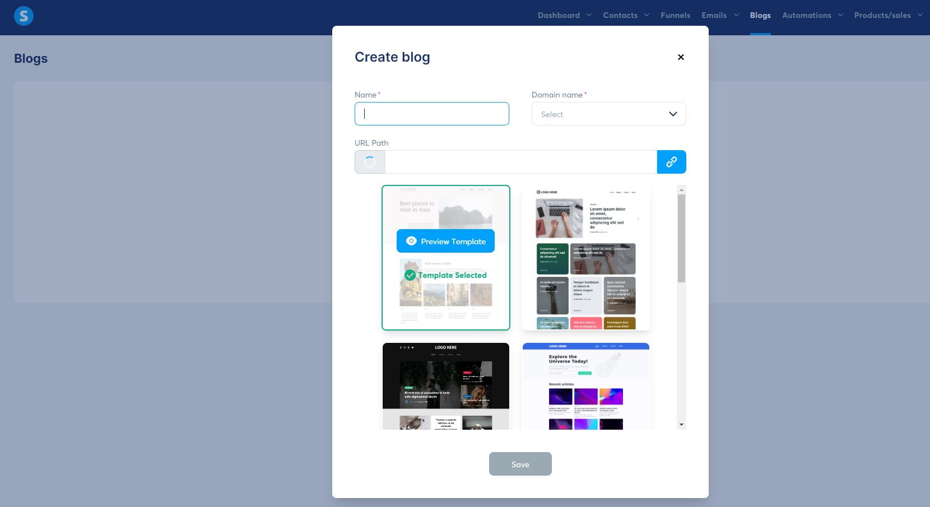Viewport: 930px width, 507px height.
Task: Expand the Contacts dropdown
Action: (x=625, y=15)
